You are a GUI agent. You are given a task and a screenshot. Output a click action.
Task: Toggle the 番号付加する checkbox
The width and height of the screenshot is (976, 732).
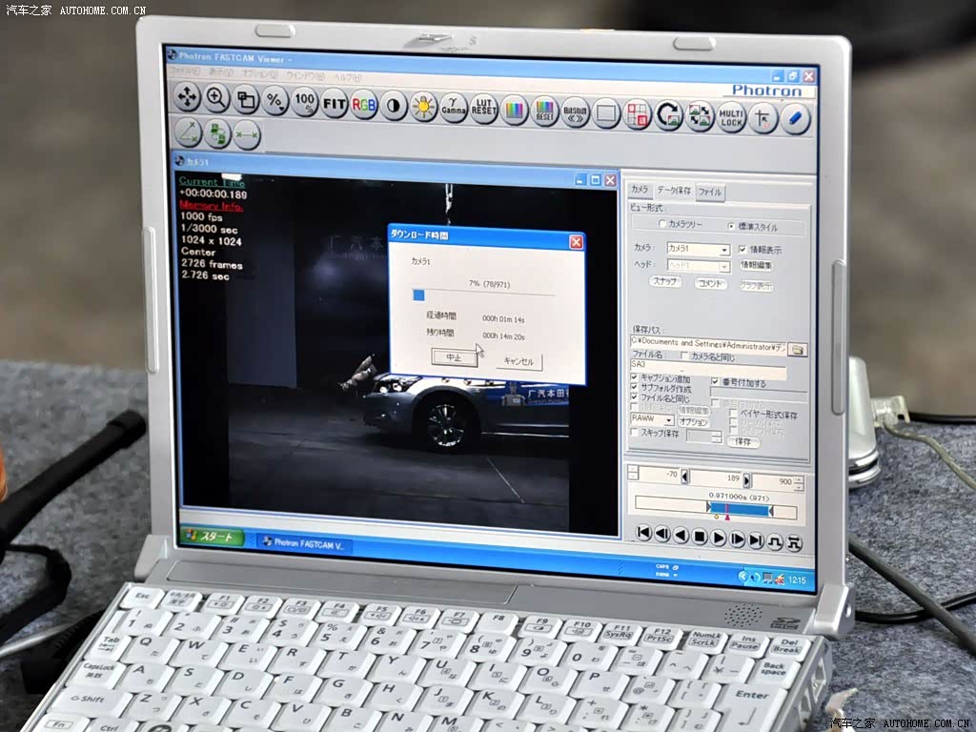[x=715, y=381]
